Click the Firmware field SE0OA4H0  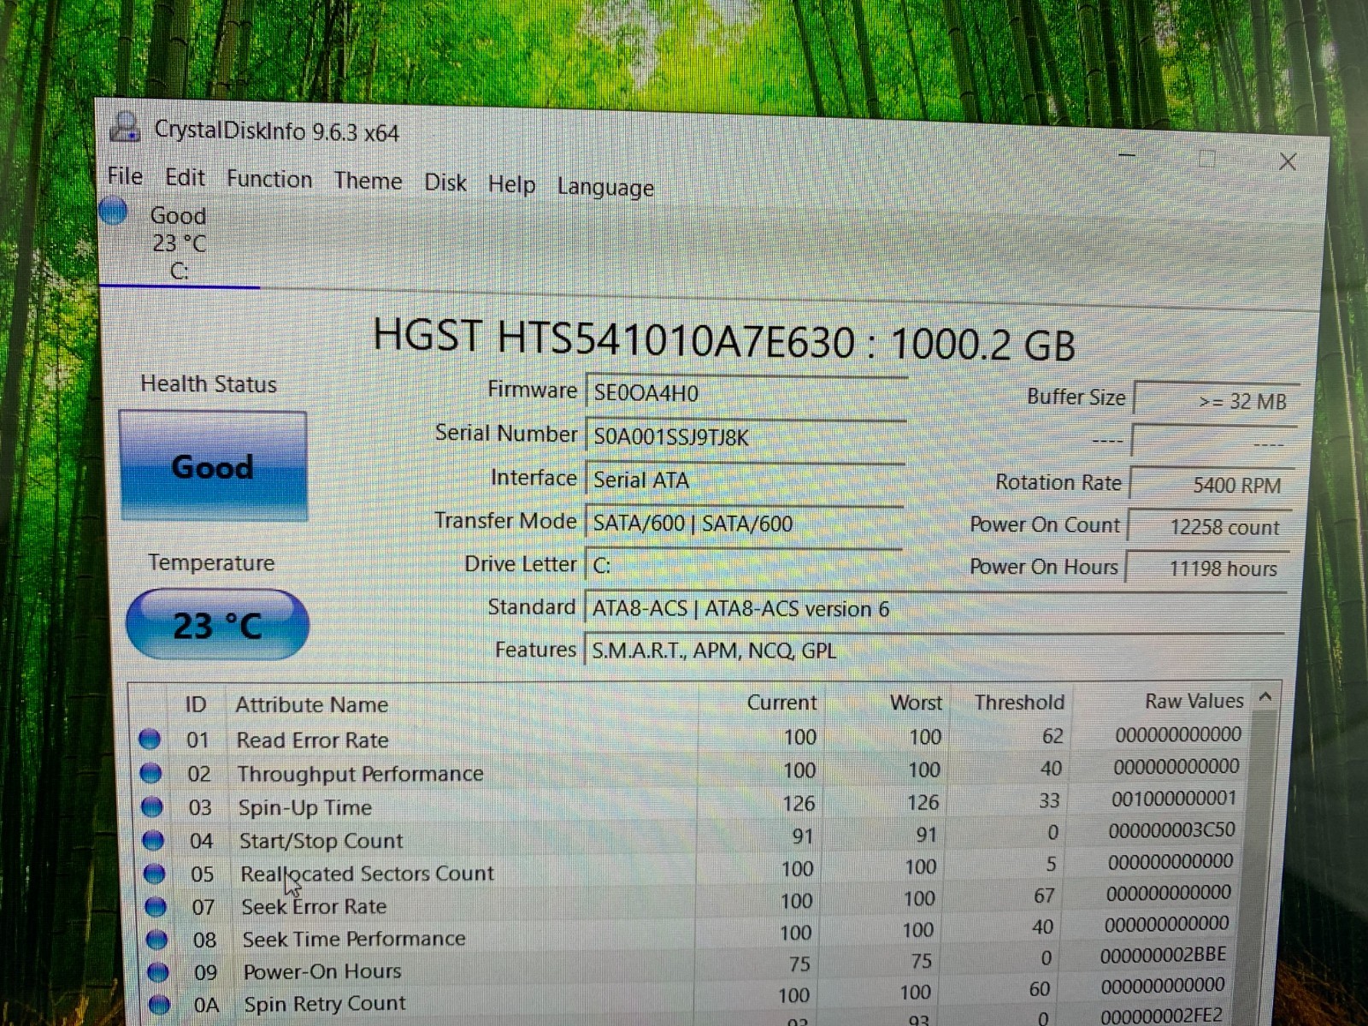coord(746,393)
